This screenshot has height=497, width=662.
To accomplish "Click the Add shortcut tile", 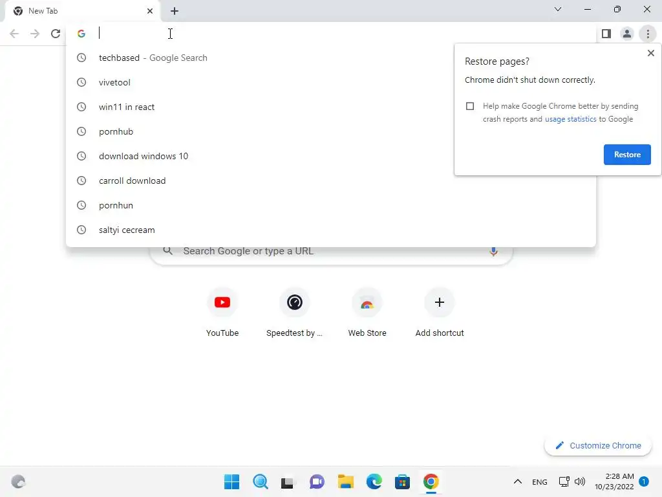I will click(440, 312).
